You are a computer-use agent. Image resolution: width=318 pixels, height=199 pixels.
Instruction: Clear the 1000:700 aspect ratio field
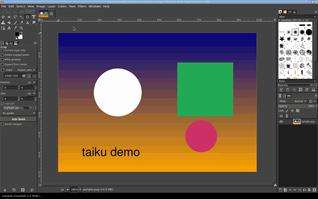click(x=24, y=76)
